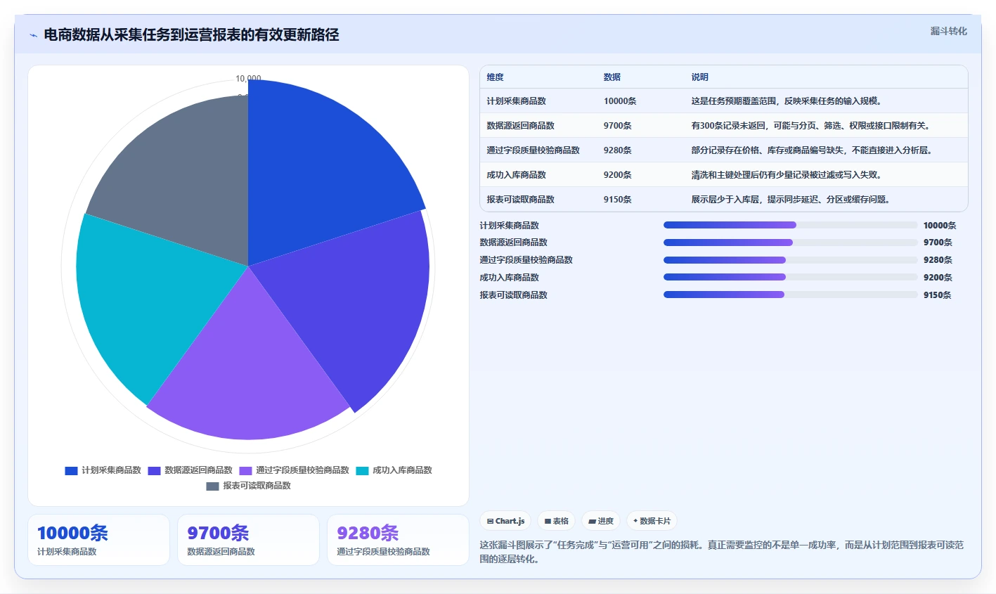The image size is (996, 594).
Task: Click the 成功入库商品数 progress bar
Action: [791, 277]
